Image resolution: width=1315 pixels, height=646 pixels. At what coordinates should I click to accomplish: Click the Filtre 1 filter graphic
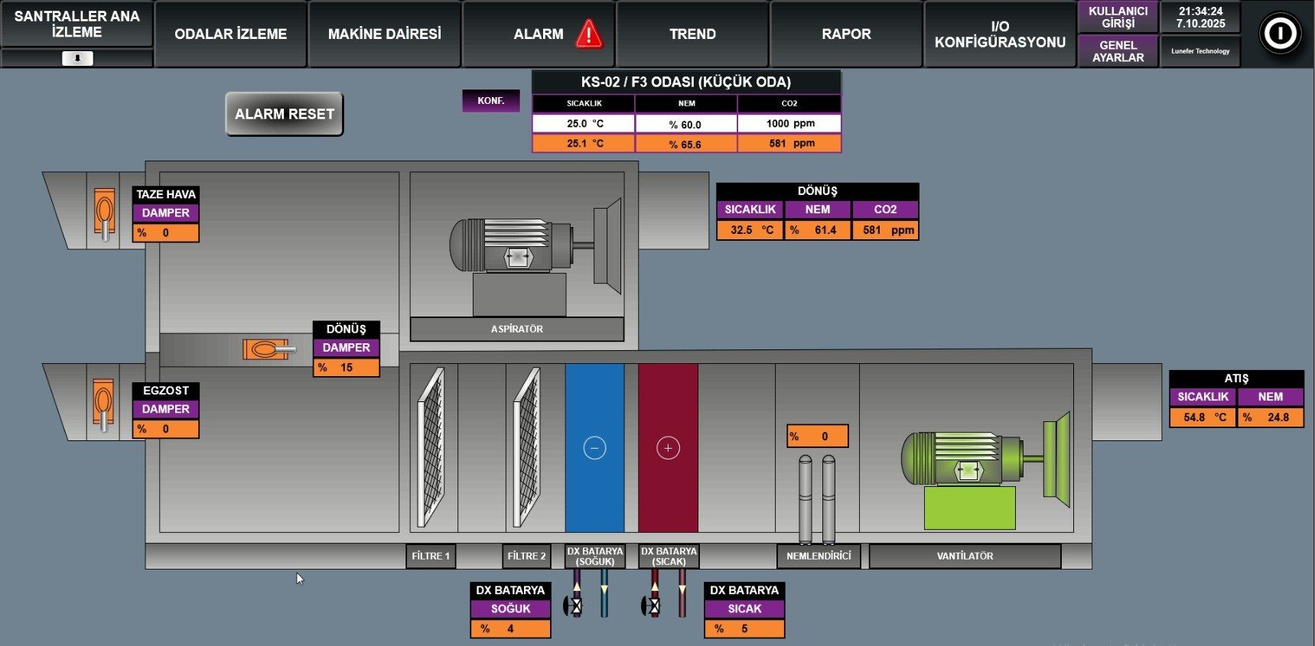pos(430,447)
